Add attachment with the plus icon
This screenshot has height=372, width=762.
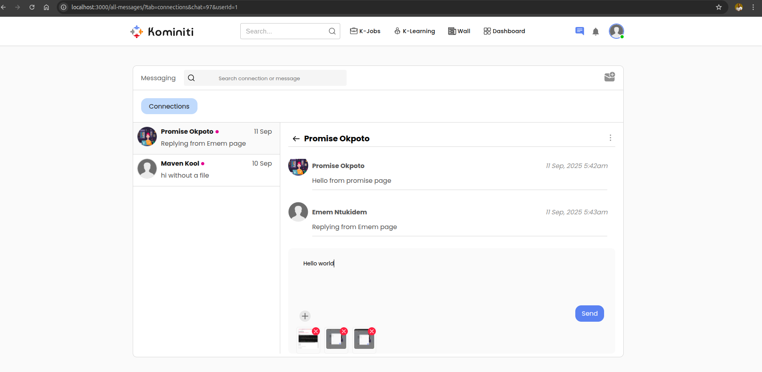click(305, 316)
